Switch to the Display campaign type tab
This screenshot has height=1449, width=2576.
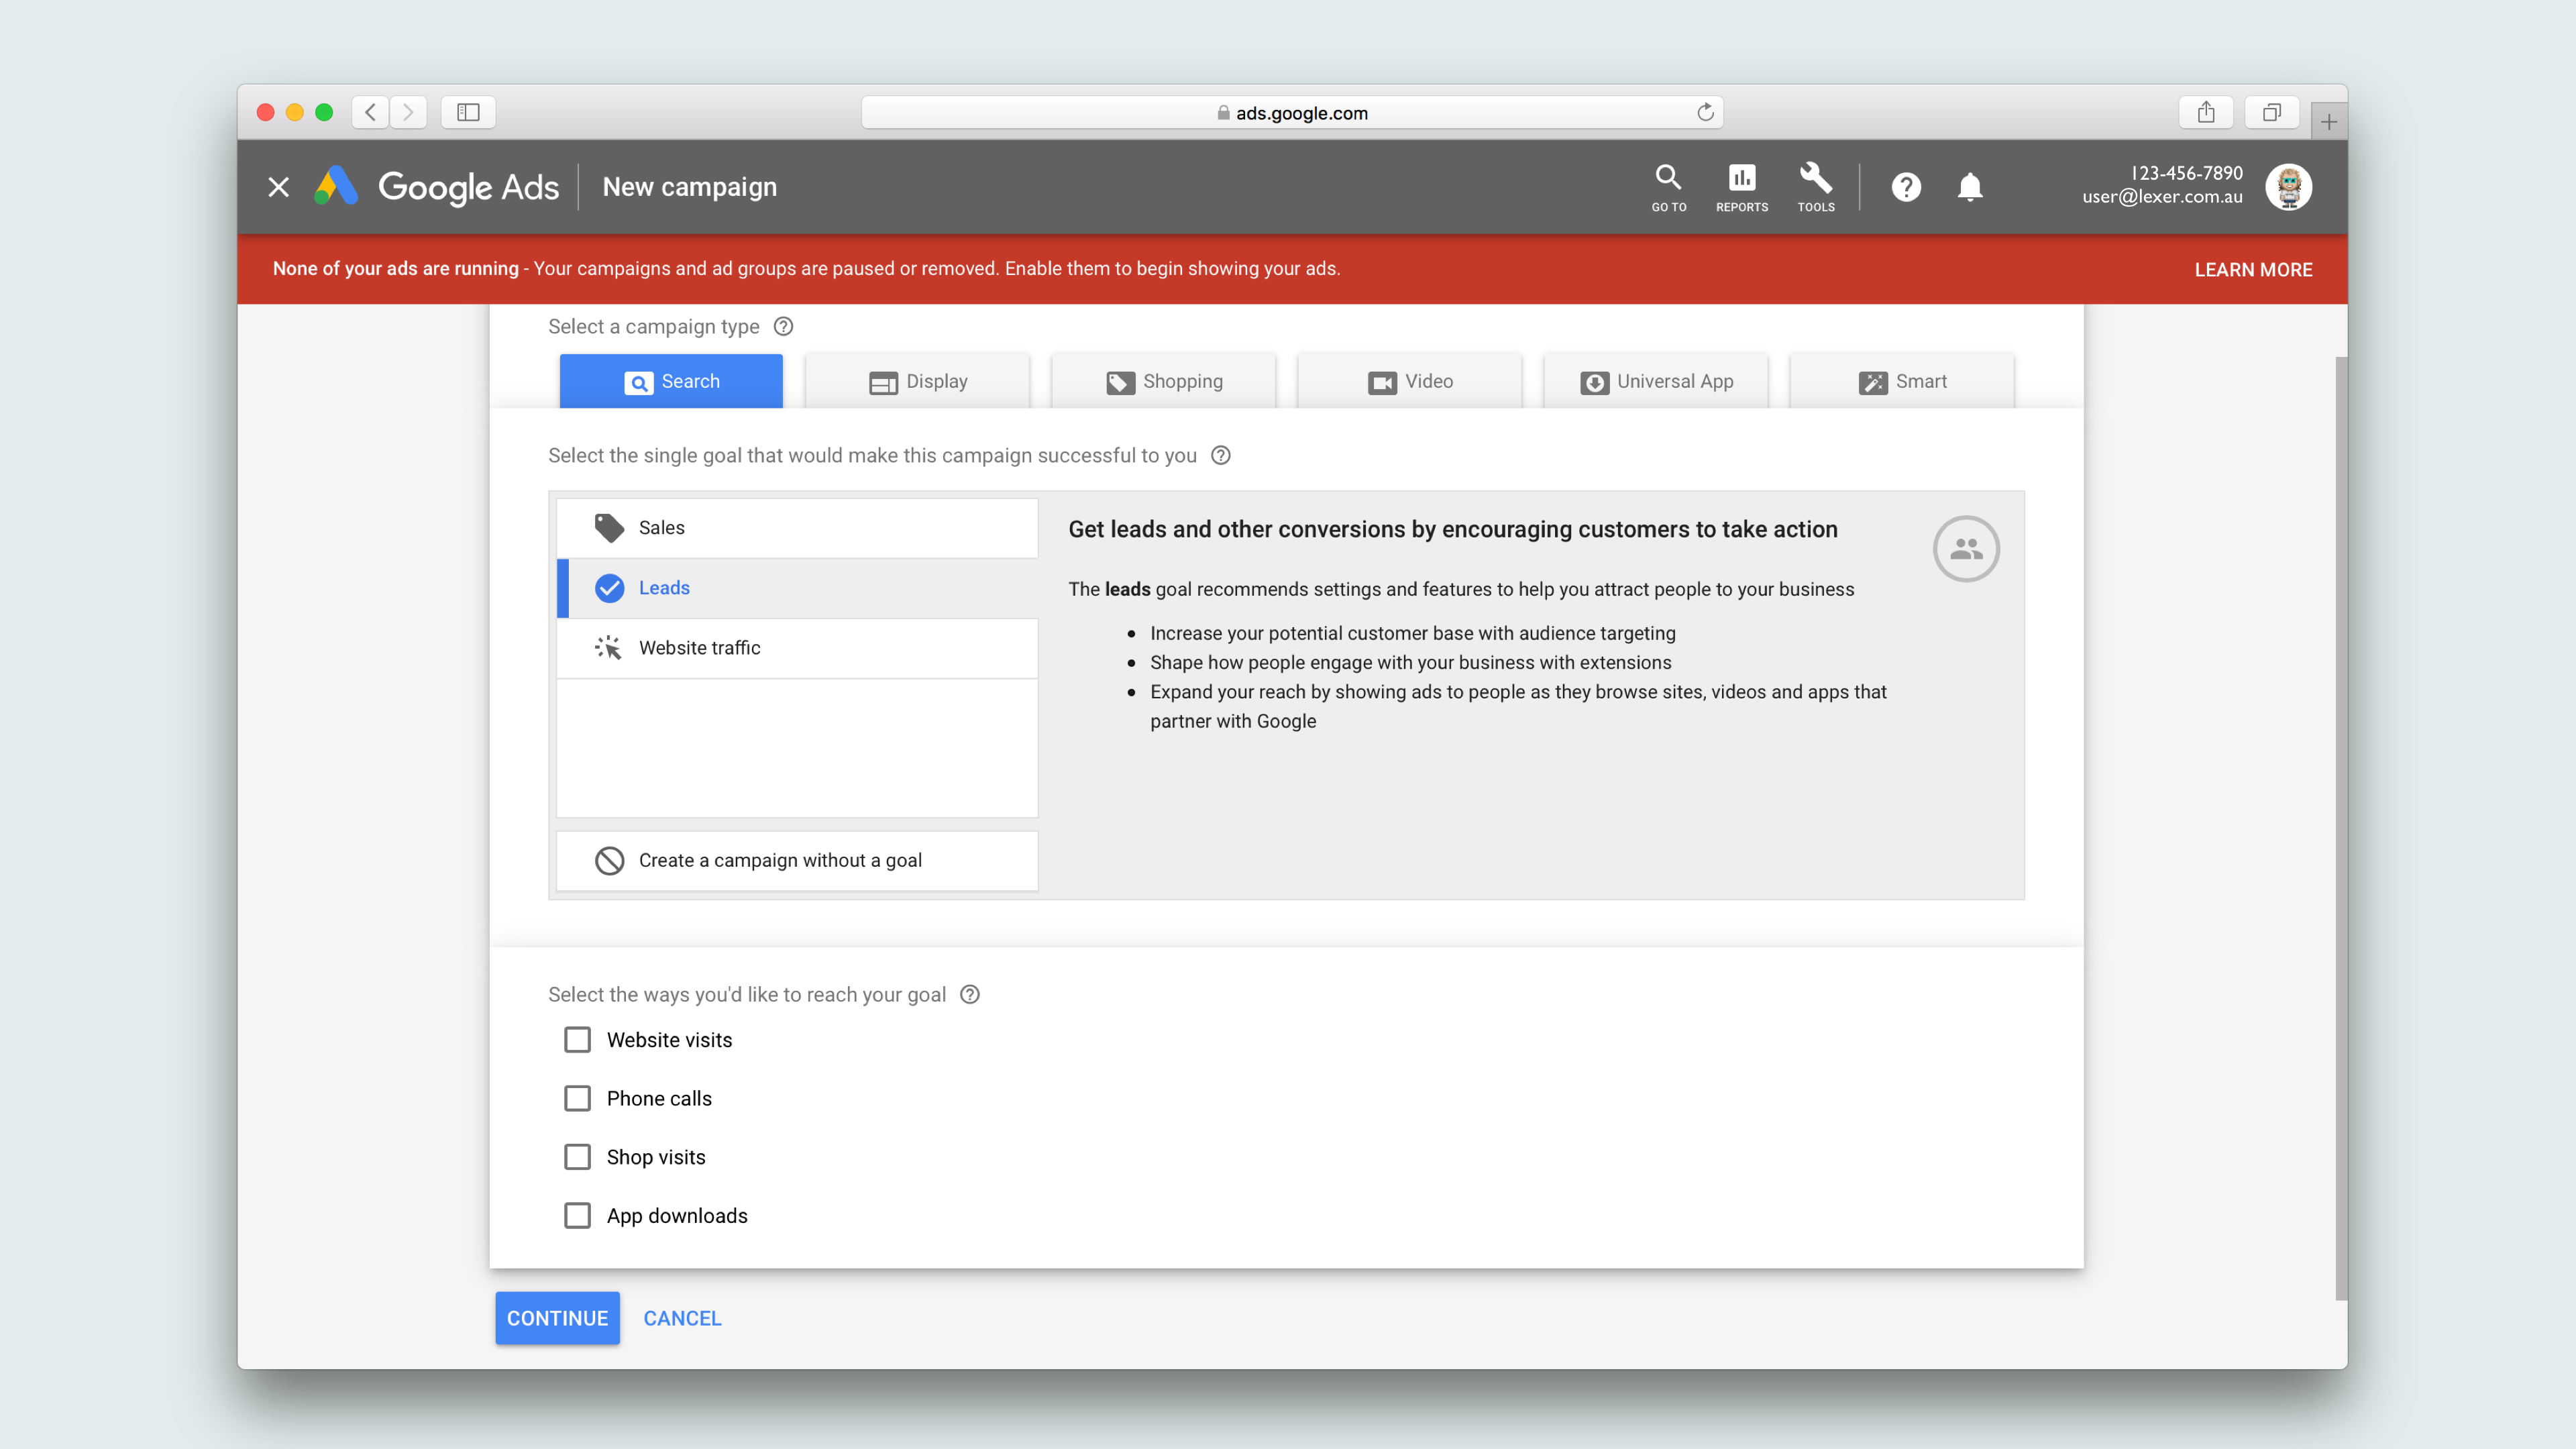[x=917, y=381]
